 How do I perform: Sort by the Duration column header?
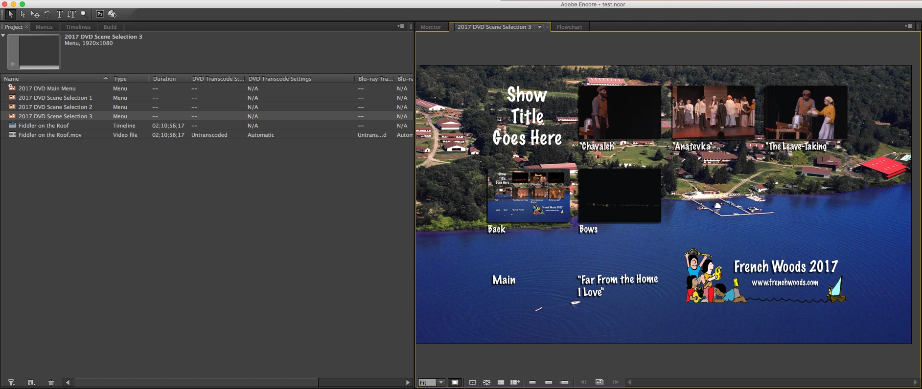click(x=169, y=79)
